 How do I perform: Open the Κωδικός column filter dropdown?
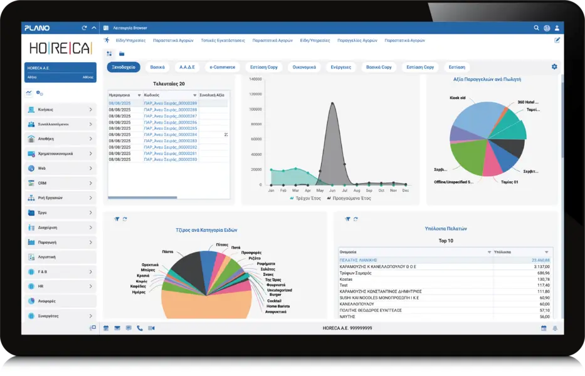(x=195, y=95)
